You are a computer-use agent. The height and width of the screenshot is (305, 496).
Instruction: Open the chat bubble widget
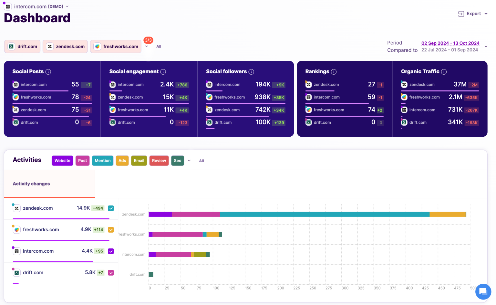(483, 291)
